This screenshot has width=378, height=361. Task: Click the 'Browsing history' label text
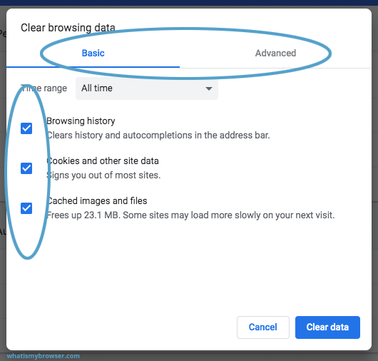click(81, 121)
